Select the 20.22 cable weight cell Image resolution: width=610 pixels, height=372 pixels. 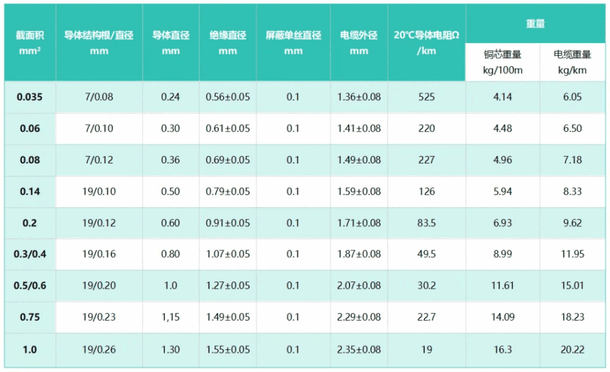point(572,349)
